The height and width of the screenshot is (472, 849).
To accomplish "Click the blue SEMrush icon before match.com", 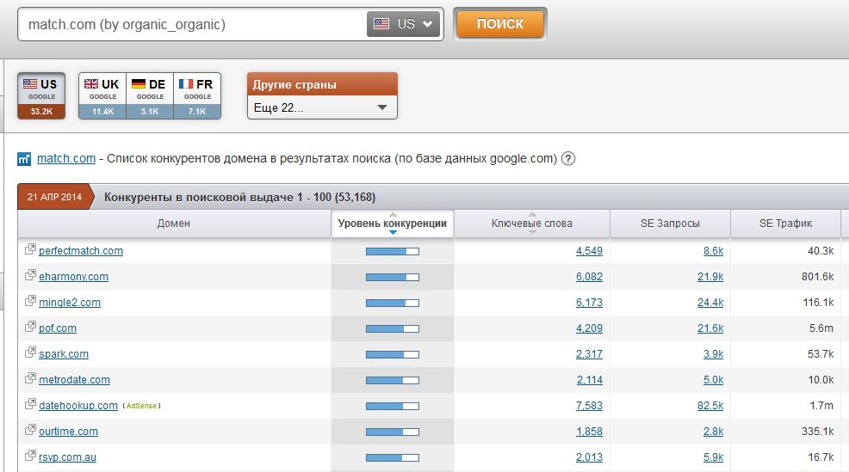I will 24,159.
